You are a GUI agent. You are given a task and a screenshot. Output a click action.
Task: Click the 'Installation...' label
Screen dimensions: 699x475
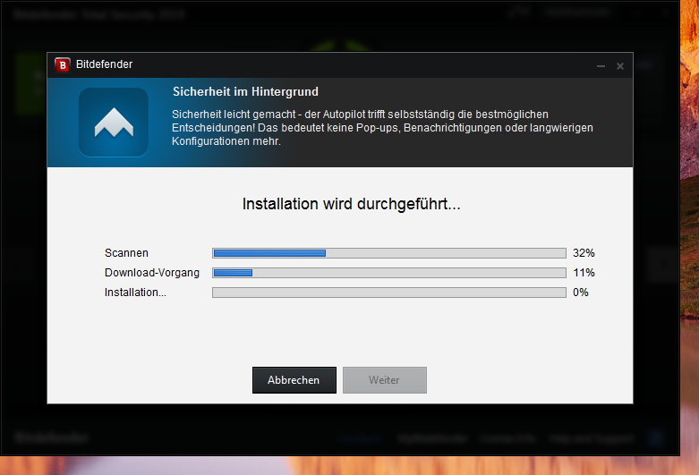pyautogui.click(x=135, y=293)
